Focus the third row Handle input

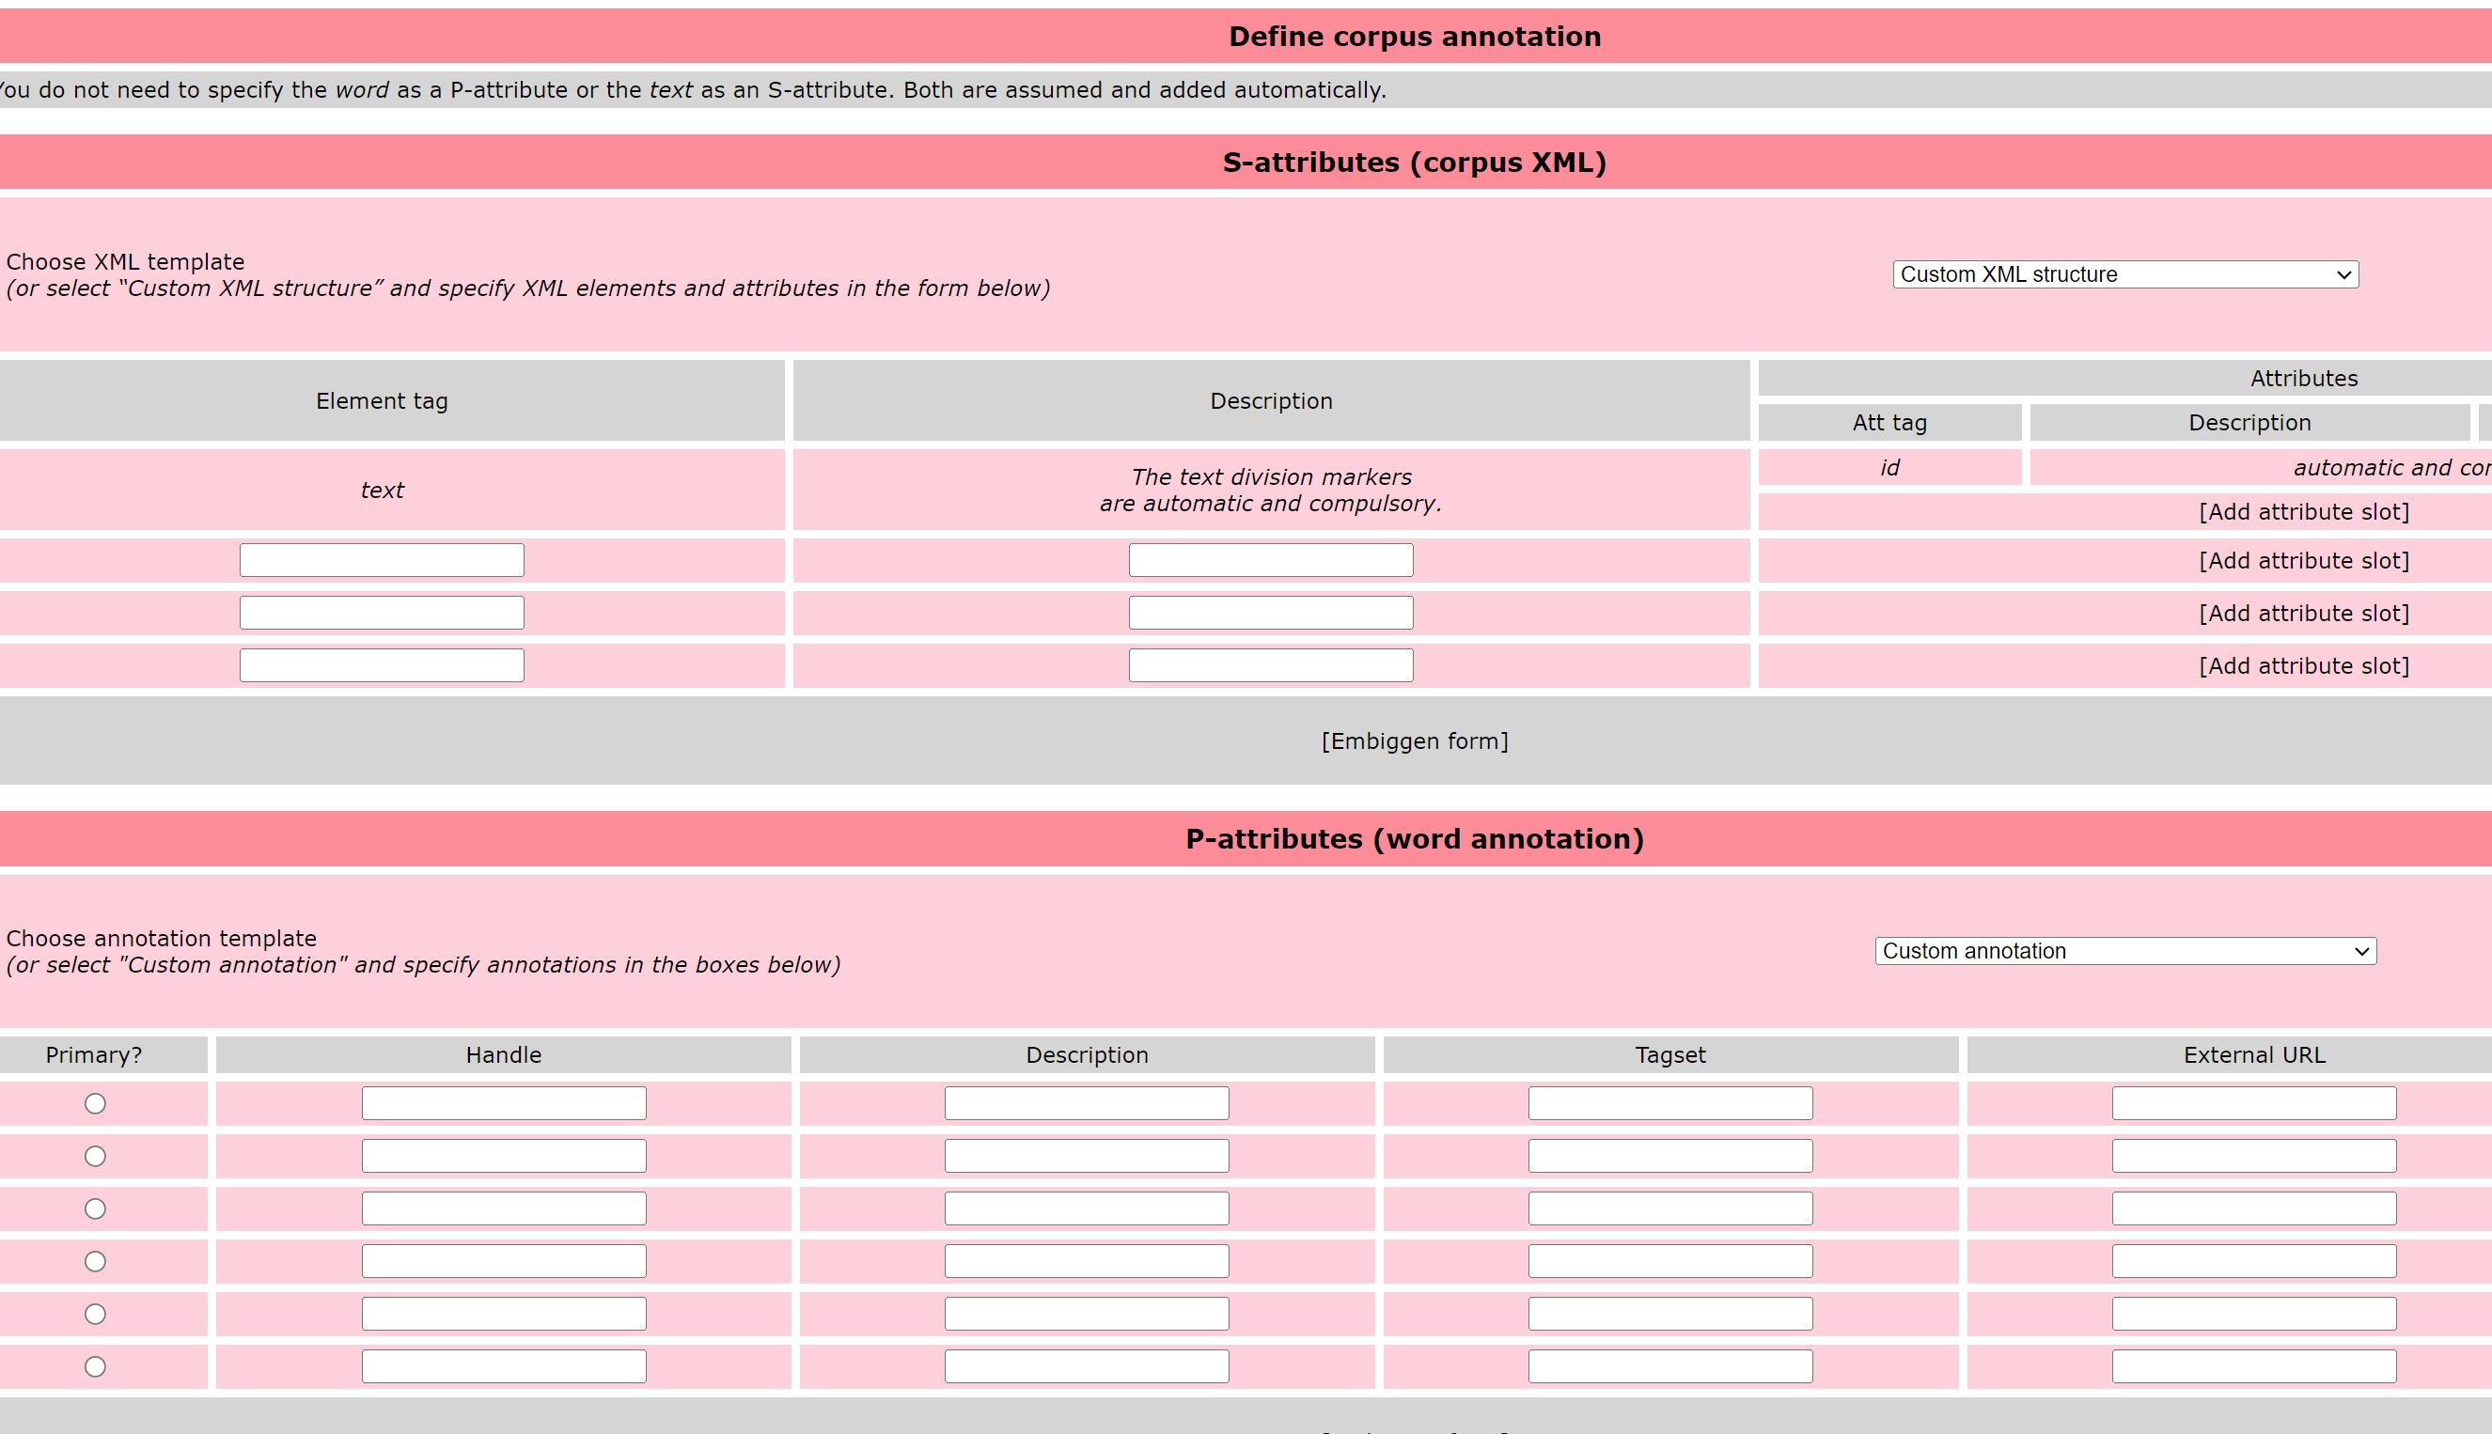tap(504, 1209)
